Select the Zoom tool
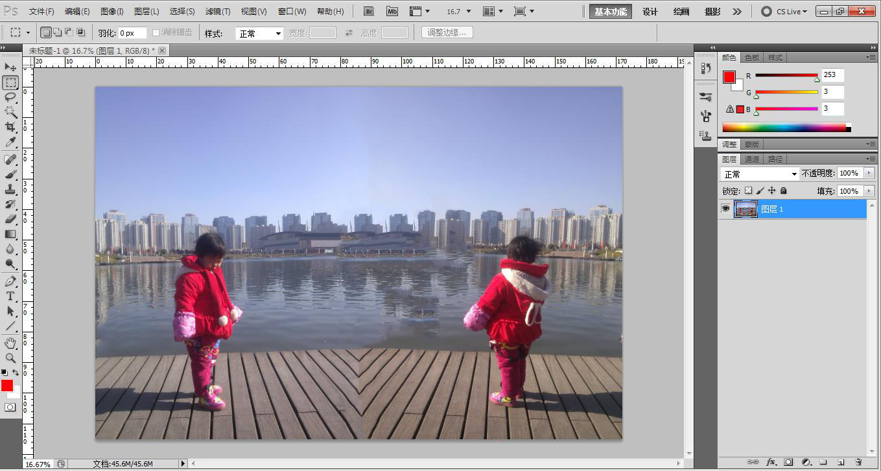This screenshot has width=881, height=471. 10,358
